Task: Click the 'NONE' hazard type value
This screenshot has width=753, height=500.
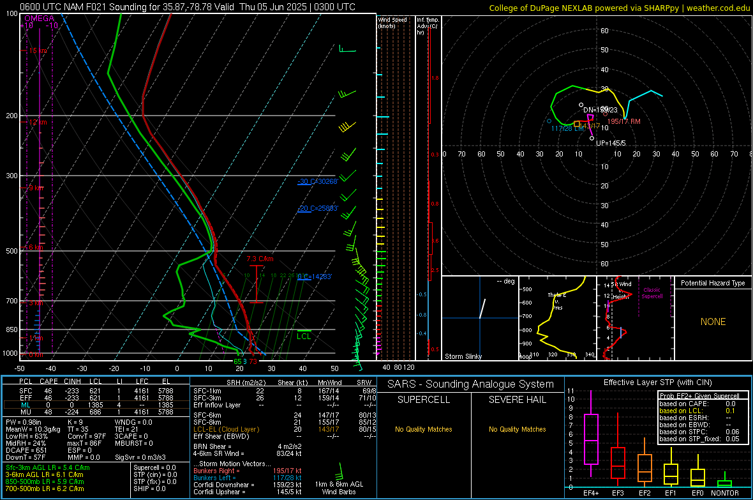Action: [x=713, y=322]
